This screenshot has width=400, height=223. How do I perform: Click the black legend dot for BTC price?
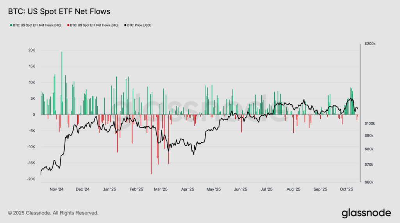[x=125, y=25]
